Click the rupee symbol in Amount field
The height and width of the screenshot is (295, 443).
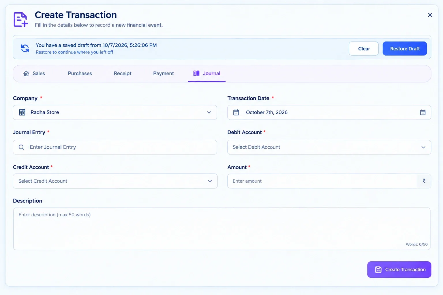[424, 181]
